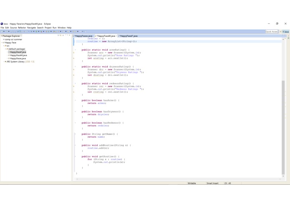This screenshot has width=290, height=206.
Task: Click warning marker beside int arating line
Action: click(x=74, y=58)
